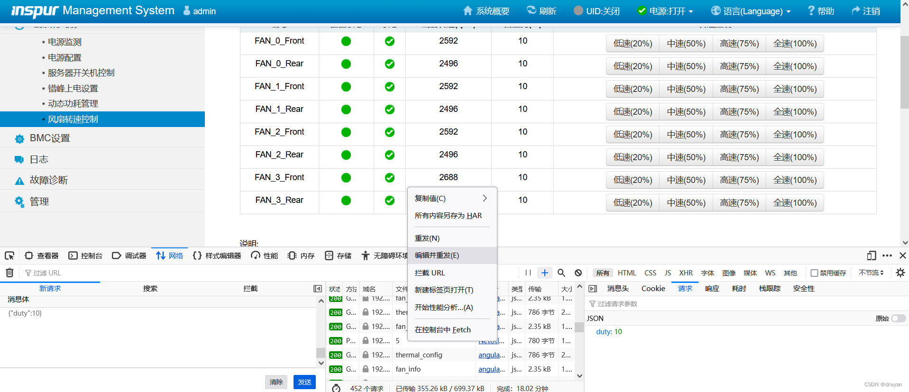This screenshot has width=909, height=392.
Task: Choose Block URL menu entry
Action: pos(451,273)
